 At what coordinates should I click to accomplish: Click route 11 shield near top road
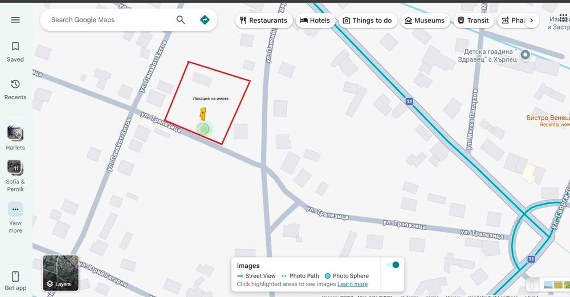[x=409, y=101]
